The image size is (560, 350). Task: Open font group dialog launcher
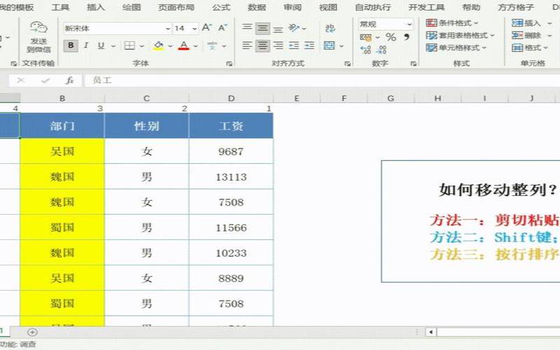click(230, 64)
